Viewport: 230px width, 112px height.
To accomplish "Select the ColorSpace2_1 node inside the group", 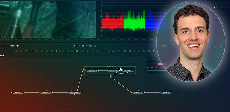I will pos(92,70).
